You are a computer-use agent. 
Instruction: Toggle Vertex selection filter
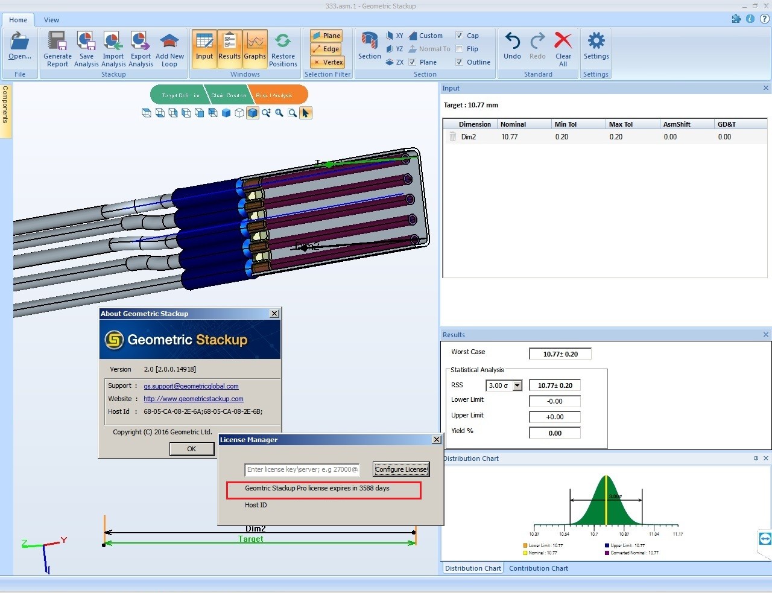(x=326, y=62)
